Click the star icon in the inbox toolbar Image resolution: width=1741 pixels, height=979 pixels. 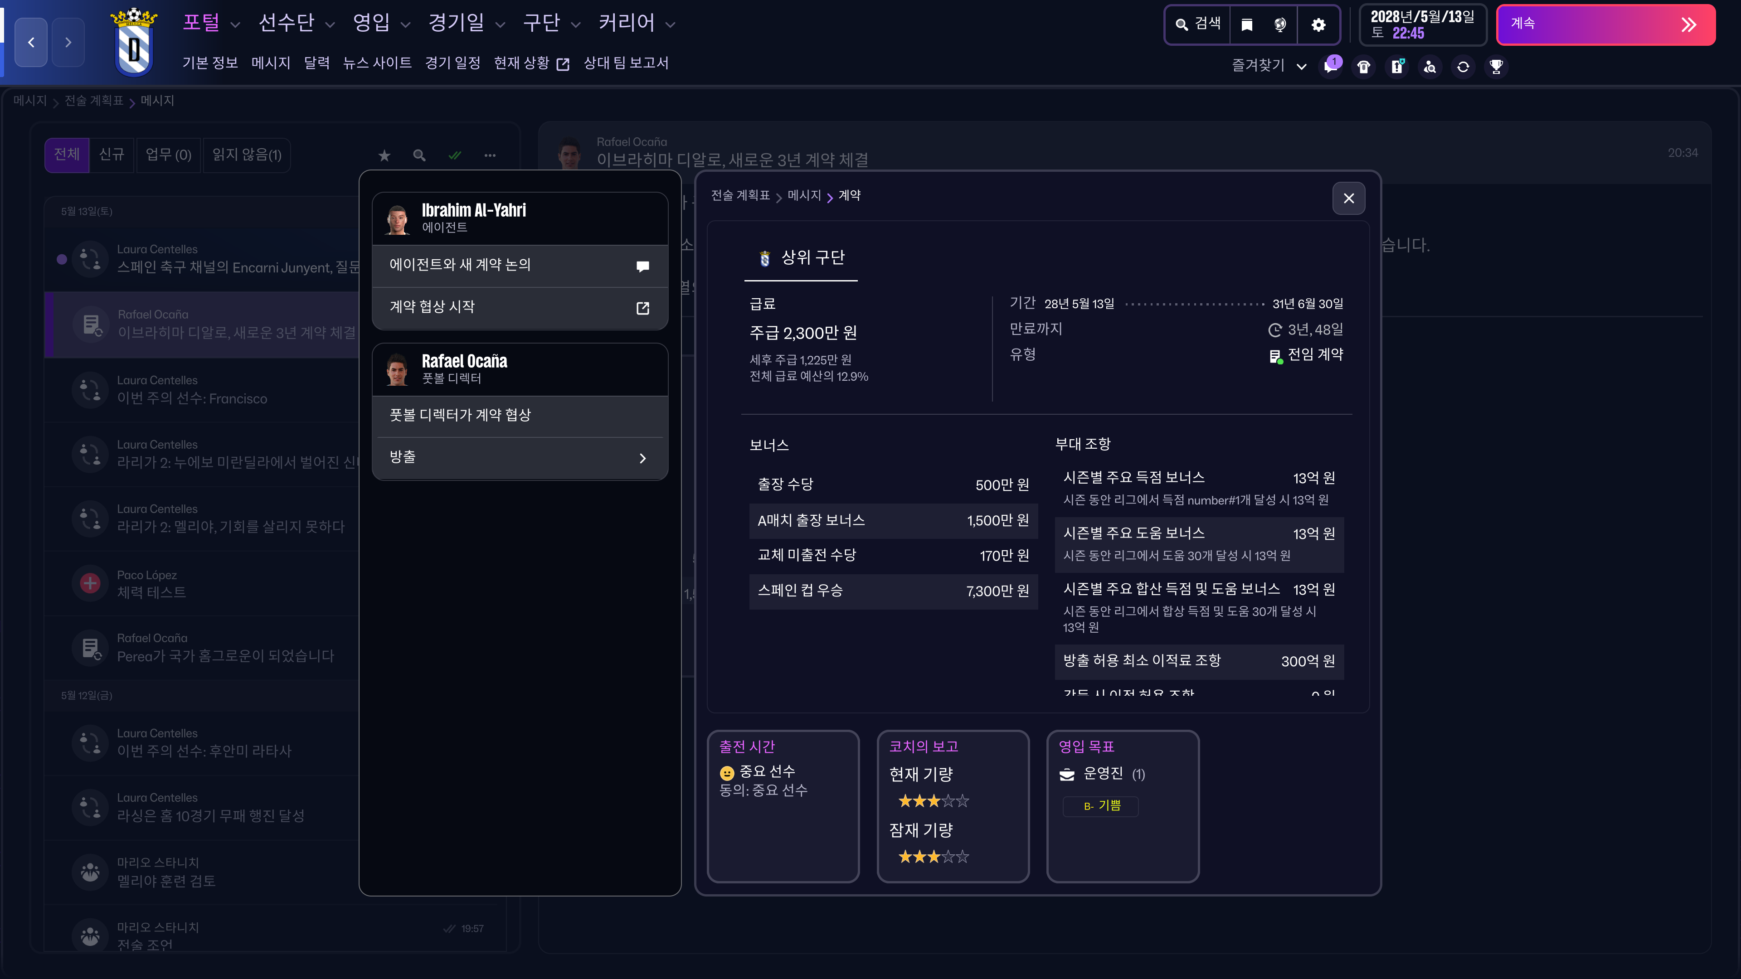(384, 155)
